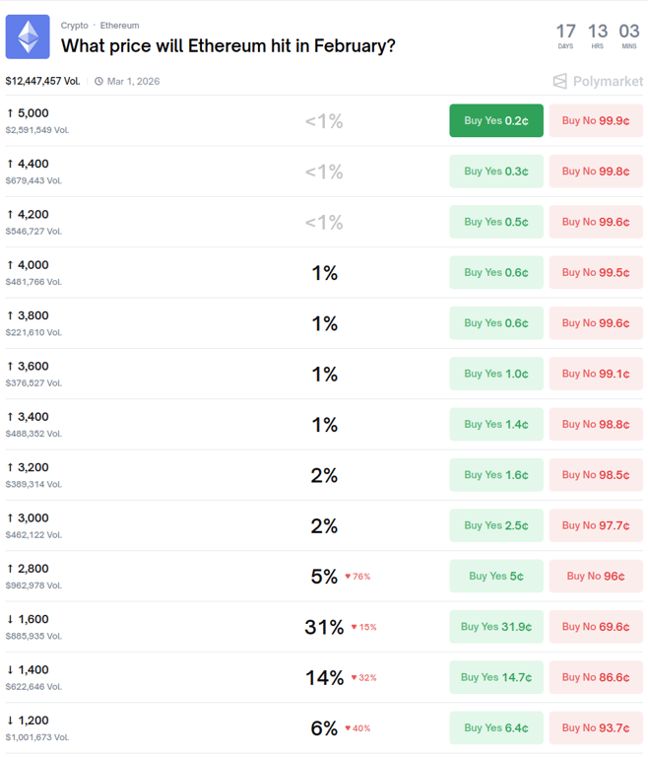Viewport: 648px width, 757px height.
Task: Open the Crypto category link
Action: 75,25
